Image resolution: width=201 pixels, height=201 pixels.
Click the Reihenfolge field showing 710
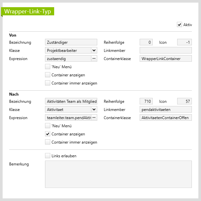tap(146, 101)
